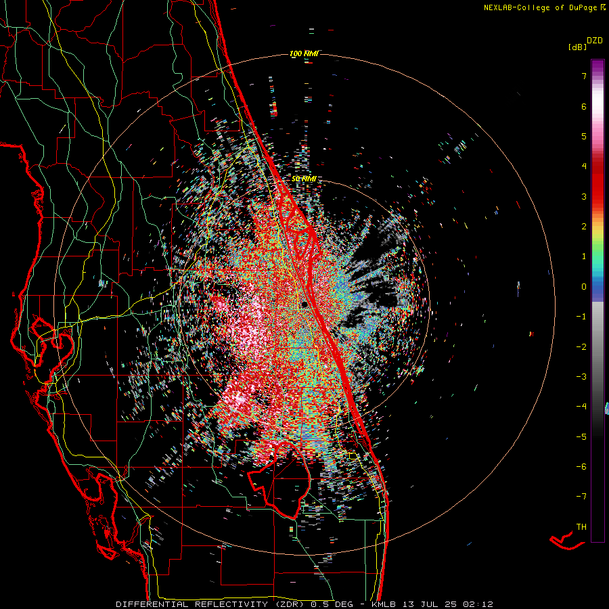Click the color scale tick label -3
Image resolution: width=609 pixels, height=609 pixels.
click(x=581, y=377)
